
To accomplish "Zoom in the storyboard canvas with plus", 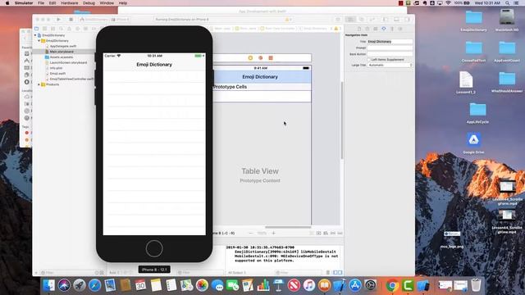I will point(273,233).
